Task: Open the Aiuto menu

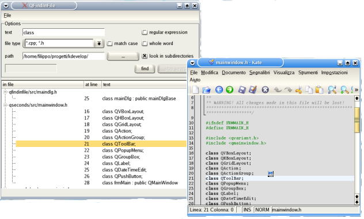Action: pos(195,80)
